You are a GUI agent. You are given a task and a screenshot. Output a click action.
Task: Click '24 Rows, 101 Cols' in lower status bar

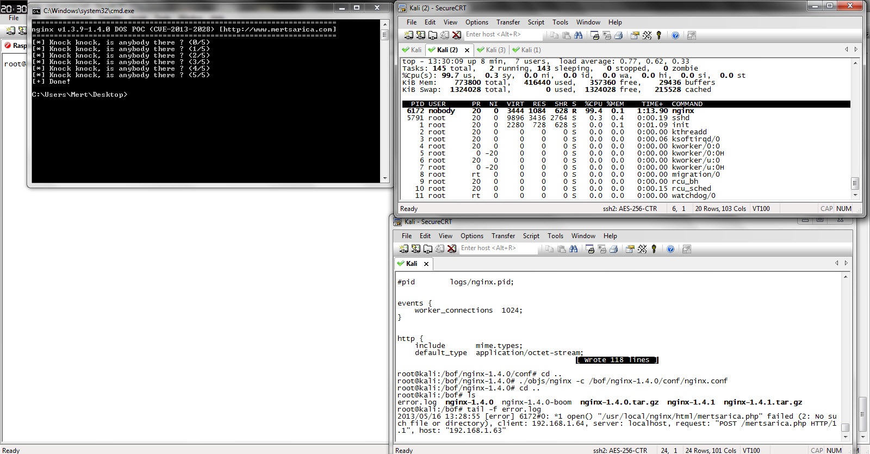[710, 450]
